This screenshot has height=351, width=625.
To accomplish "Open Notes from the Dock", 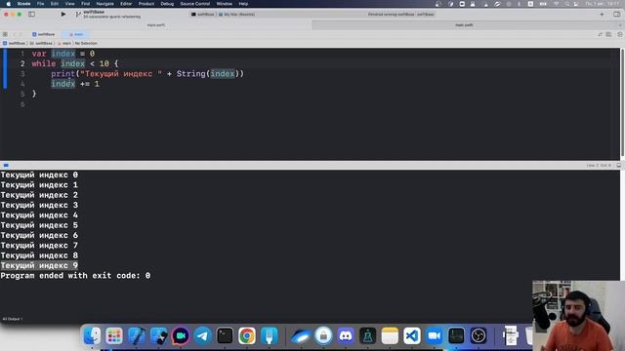I will pyautogui.click(x=390, y=335).
